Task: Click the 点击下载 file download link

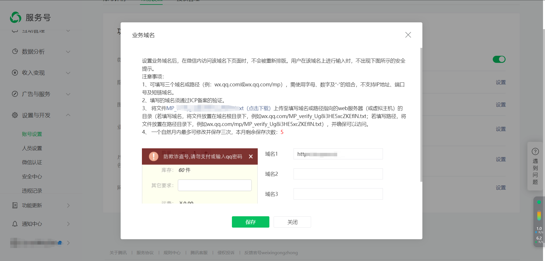Action: pyautogui.click(x=258, y=108)
